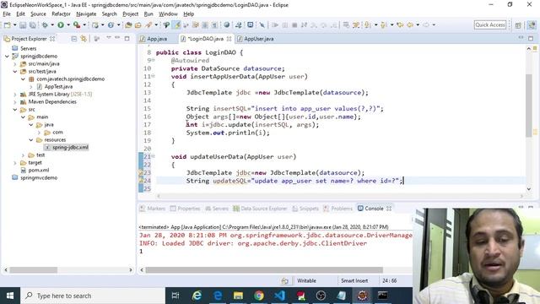Click the console horizontal scrollbar thumb
This screenshot has height=304, width=540.
click(264, 270)
